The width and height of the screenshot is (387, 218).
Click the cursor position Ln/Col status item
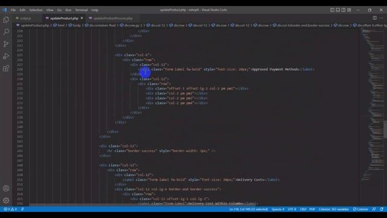249,209
